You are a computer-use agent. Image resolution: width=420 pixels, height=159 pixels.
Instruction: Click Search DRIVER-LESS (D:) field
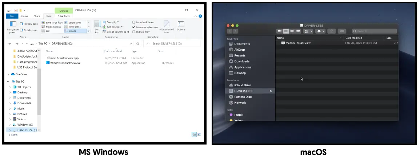pos(172,43)
